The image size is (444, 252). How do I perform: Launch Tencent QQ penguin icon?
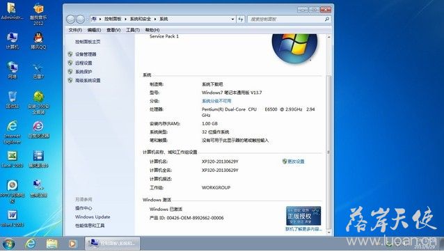tap(38, 41)
